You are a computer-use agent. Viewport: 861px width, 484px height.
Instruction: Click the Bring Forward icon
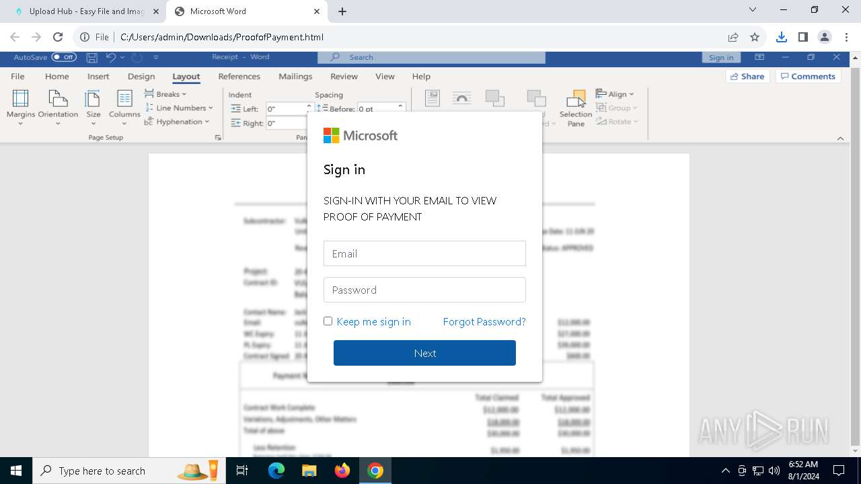click(x=495, y=99)
